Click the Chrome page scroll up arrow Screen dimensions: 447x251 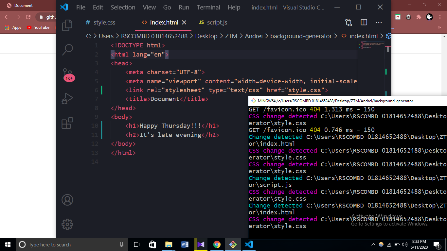click(444, 37)
